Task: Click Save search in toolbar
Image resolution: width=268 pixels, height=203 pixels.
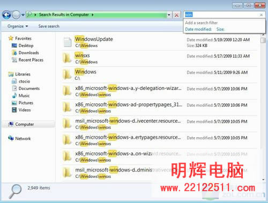Action: (49, 26)
